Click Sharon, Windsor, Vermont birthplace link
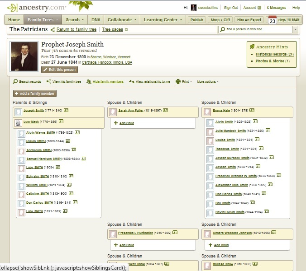306x271 pixels. [x=110, y=57]
